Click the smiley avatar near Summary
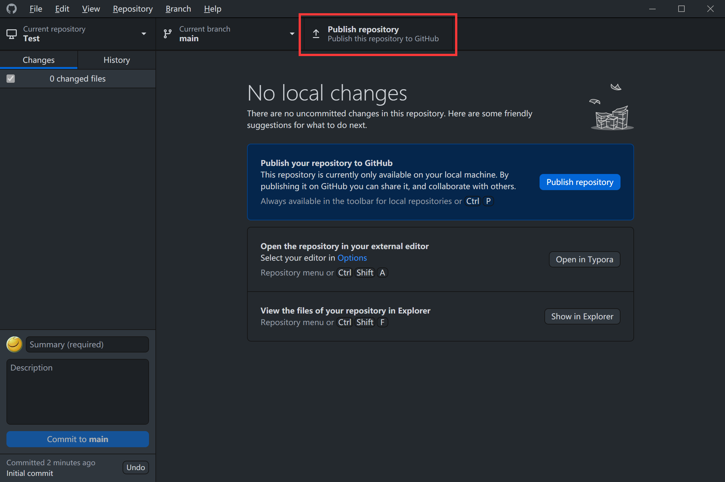This screenshot has width=725, height=482. 15,344
